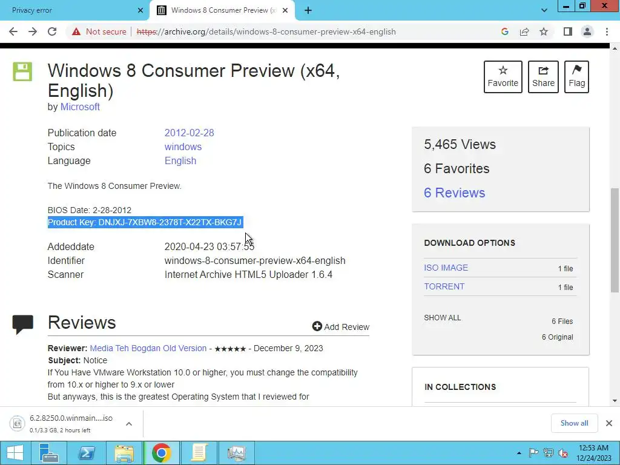Open reviewer Media Teh Bogdan Old Version

tap(148, 348)
